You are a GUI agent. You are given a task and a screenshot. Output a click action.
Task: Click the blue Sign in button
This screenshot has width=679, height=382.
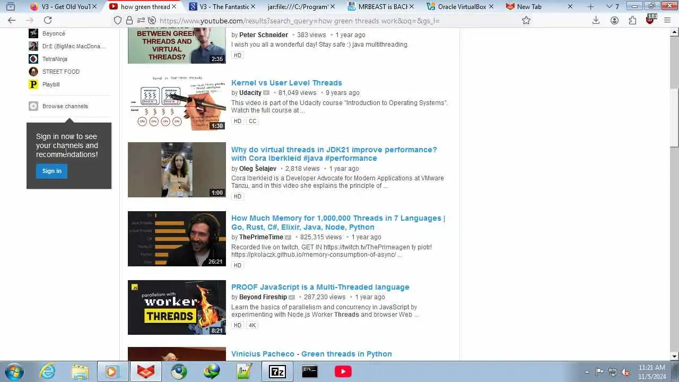(52, 171)
